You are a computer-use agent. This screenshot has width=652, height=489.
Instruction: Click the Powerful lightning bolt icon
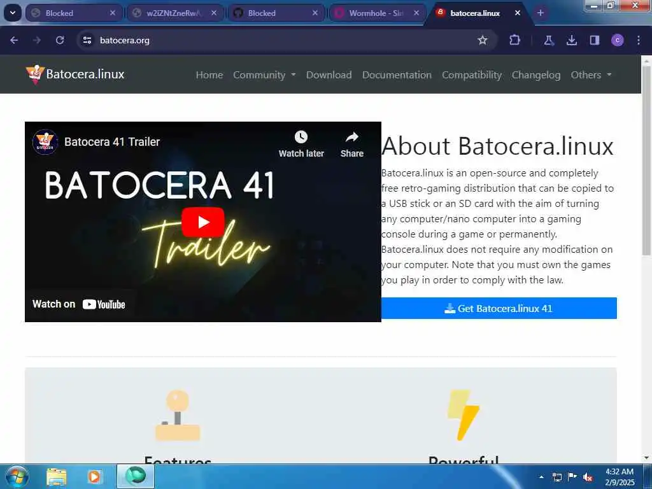(x=464, y=415)
